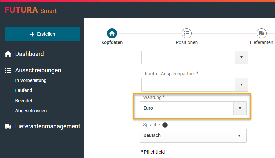Click the info icon next to Sprache
275x158 pixels.
(165, 125)
